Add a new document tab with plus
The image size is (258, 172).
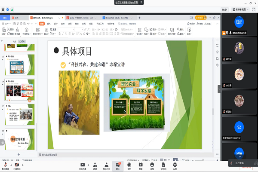[139, 18]
